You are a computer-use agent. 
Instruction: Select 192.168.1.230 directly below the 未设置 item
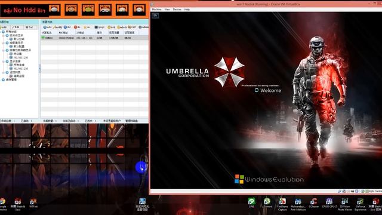20,57
